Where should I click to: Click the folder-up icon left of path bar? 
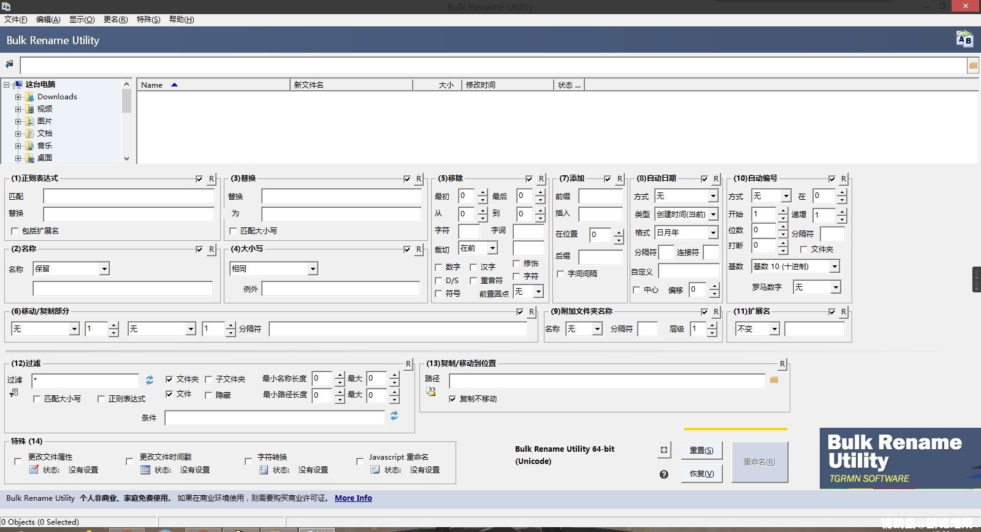click(x=9, y=64)
